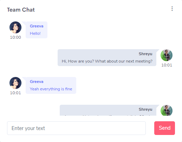The height and width of the screenshot is (142, 182).
Task: Click the 'Hi, How are you?' message bubble
Action: pos(107,58)
